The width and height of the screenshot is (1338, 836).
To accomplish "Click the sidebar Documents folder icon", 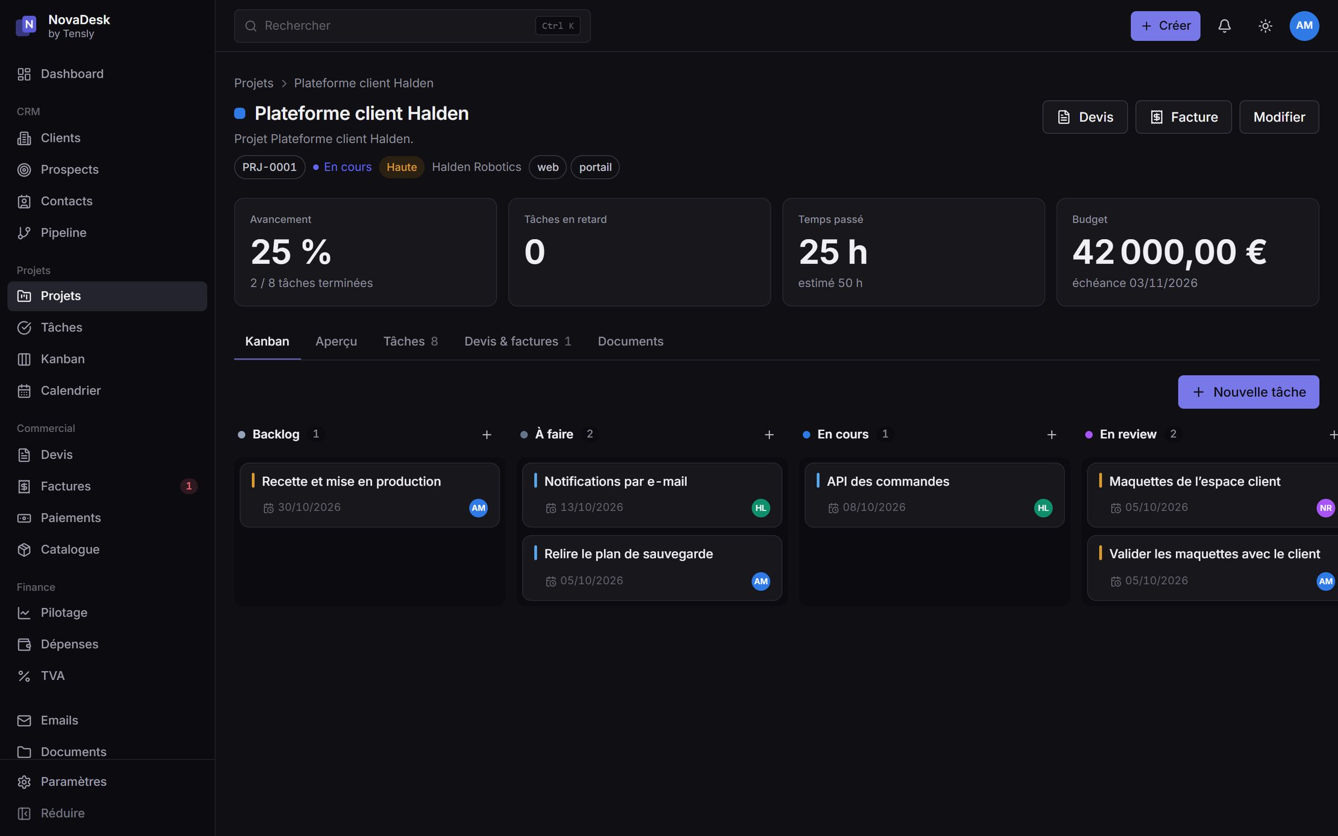I will (x=24, y=752).
